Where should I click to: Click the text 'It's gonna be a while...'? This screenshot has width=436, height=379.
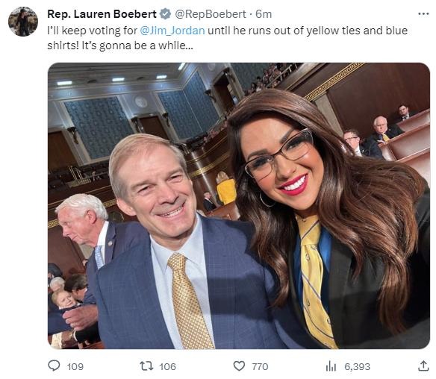point(137,46)
